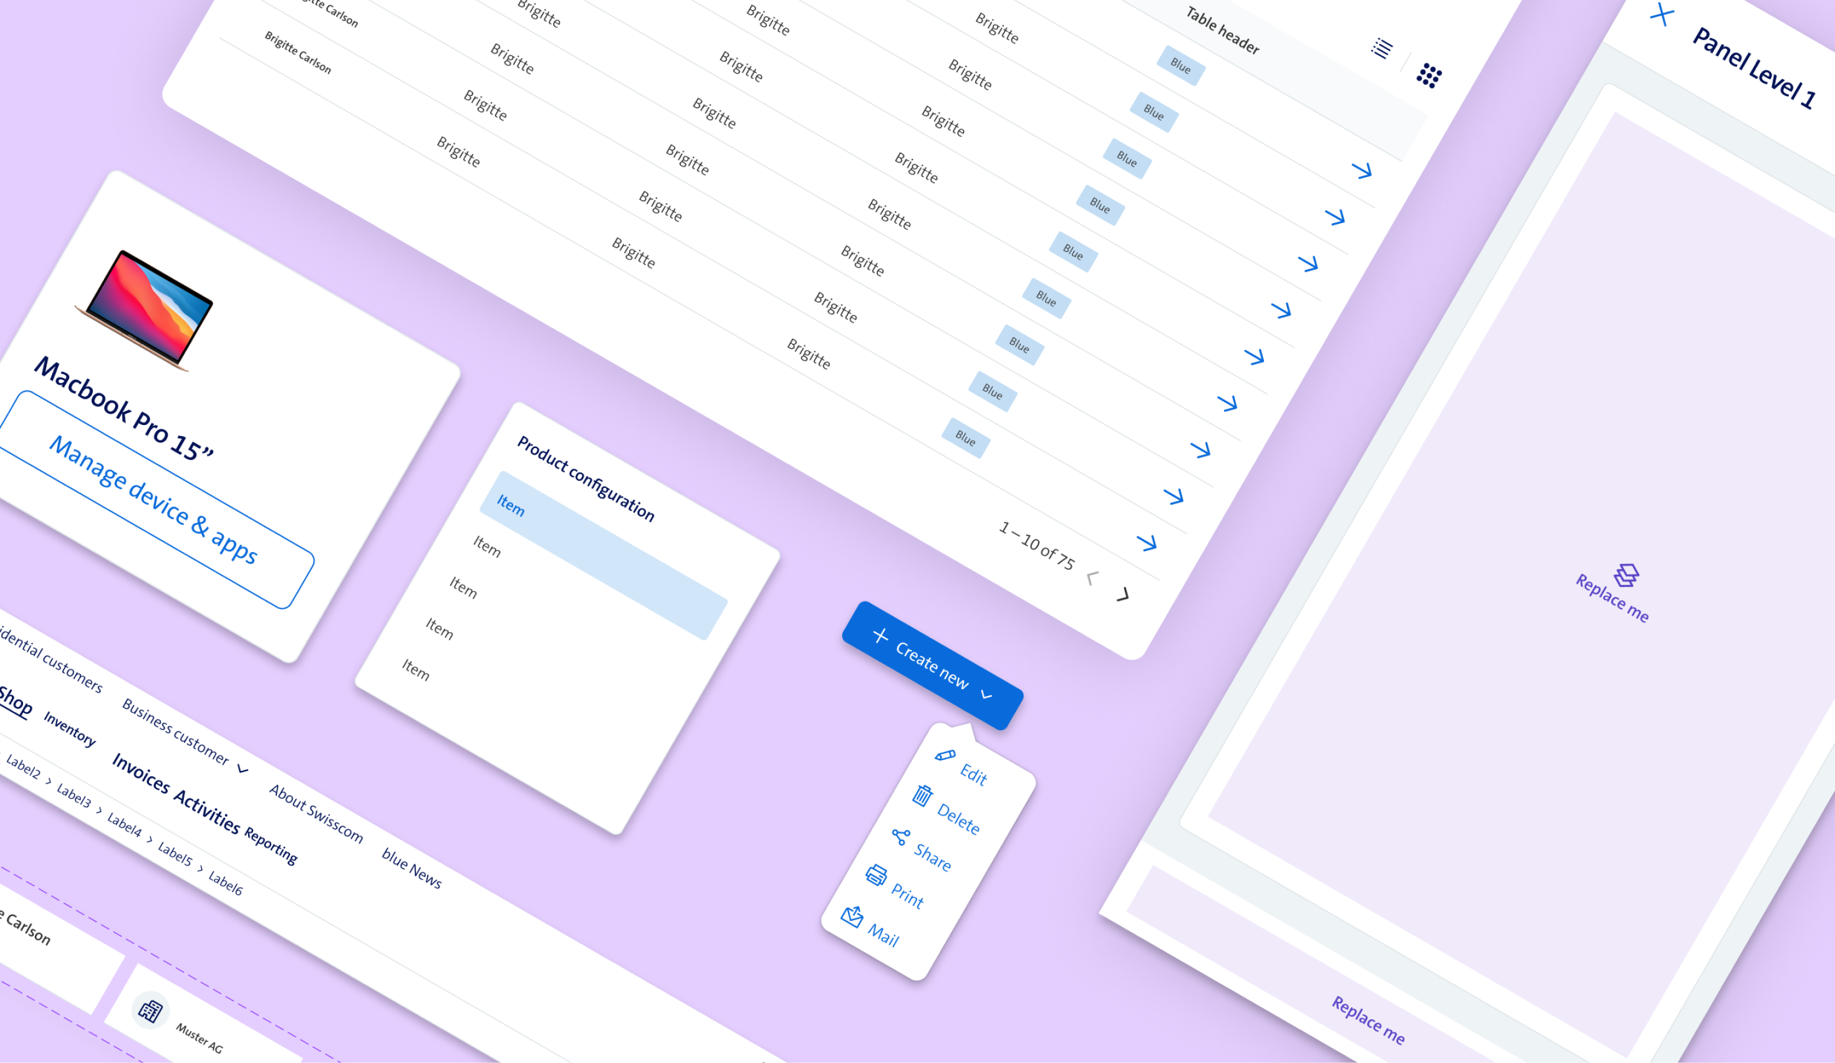Click the Create new button label

tap(932, 665)
